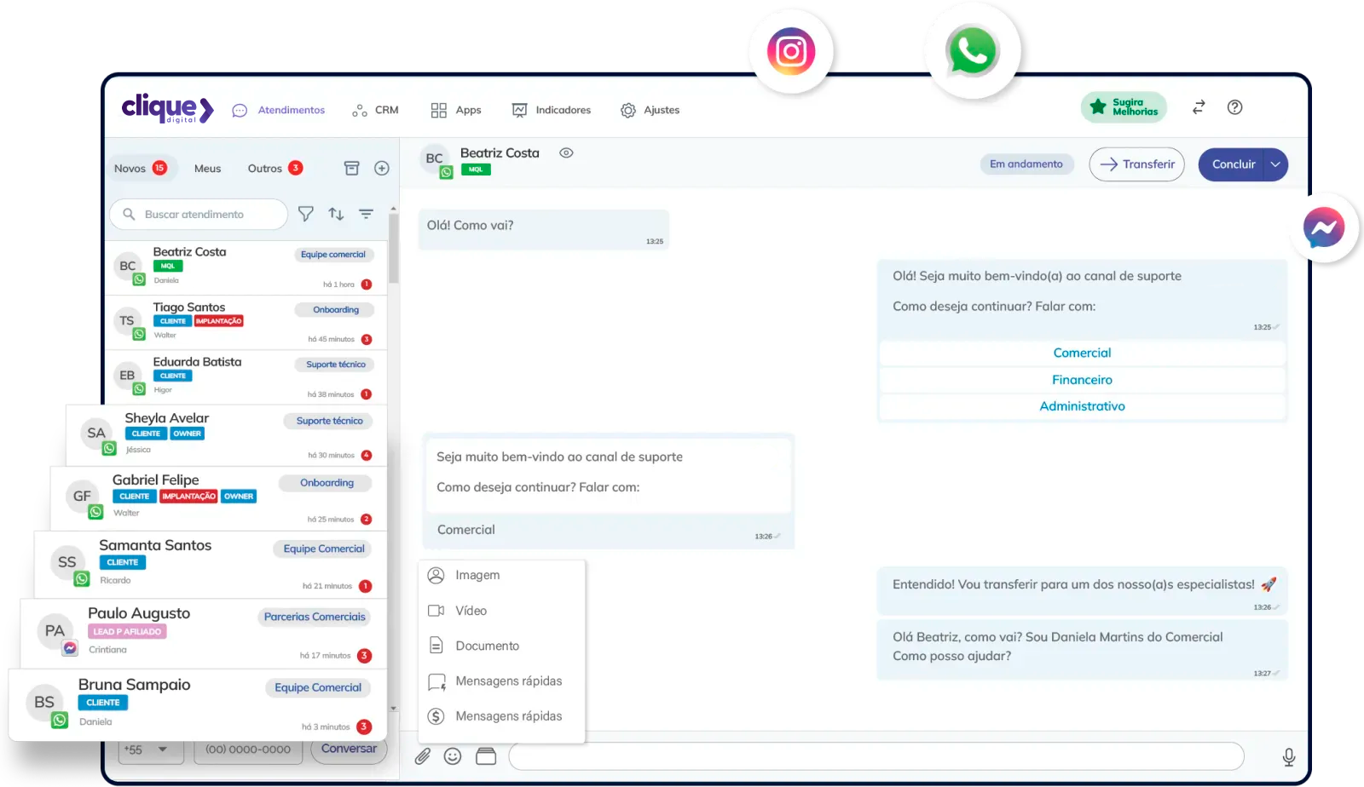Image resolution: width=1364 pixels, height=787 pixels.
Task: Click the Transferir button
Action: [1136, 165]
